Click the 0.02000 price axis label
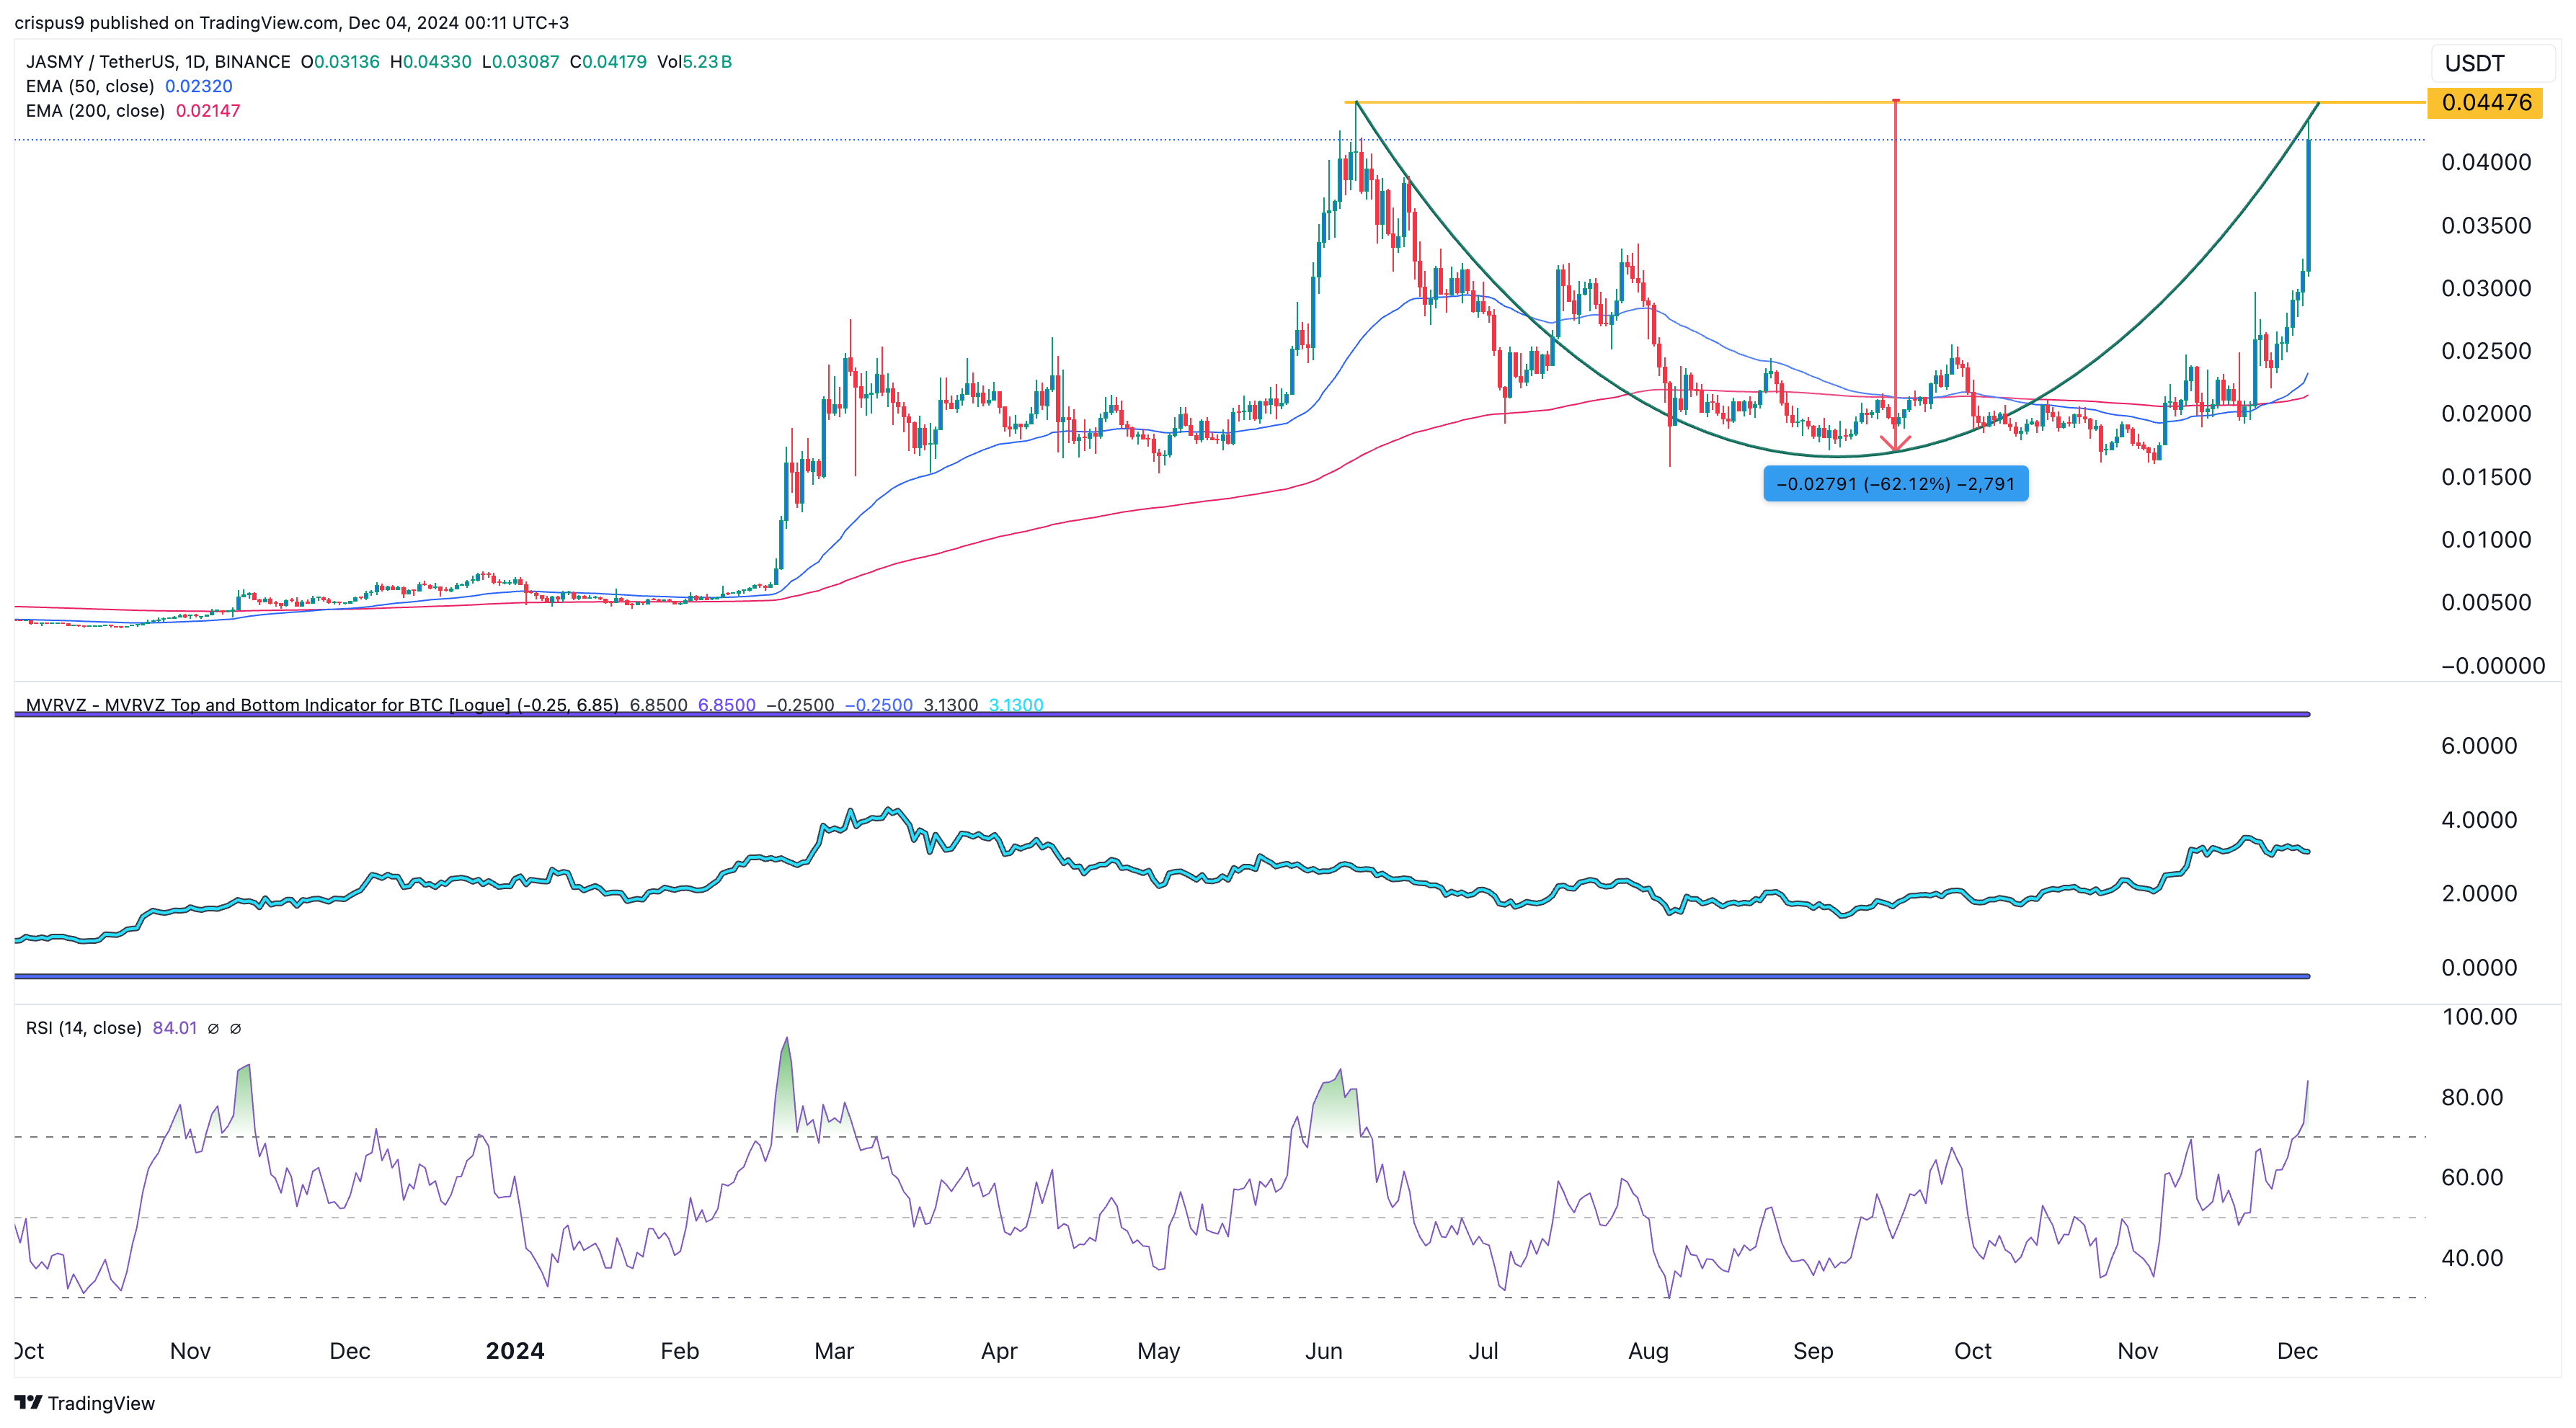2576x1428 pixels. (x=2486, y=414)
